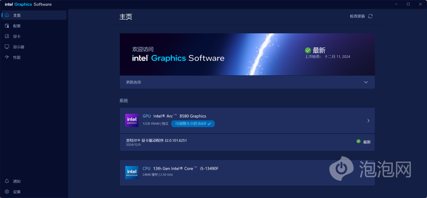Screen dimensions: 427x198
Task: Open the 主页 home page in the sidebar
Action: pyautogui.click(x=34, y=15)
